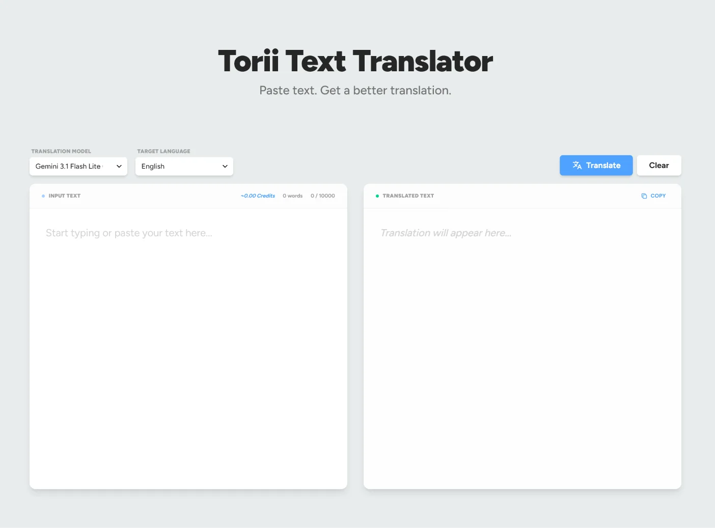This screenshot has height=528, width=715.
Task: Click the 0 / 10000 character counter
Action: (x=323, y=196)
